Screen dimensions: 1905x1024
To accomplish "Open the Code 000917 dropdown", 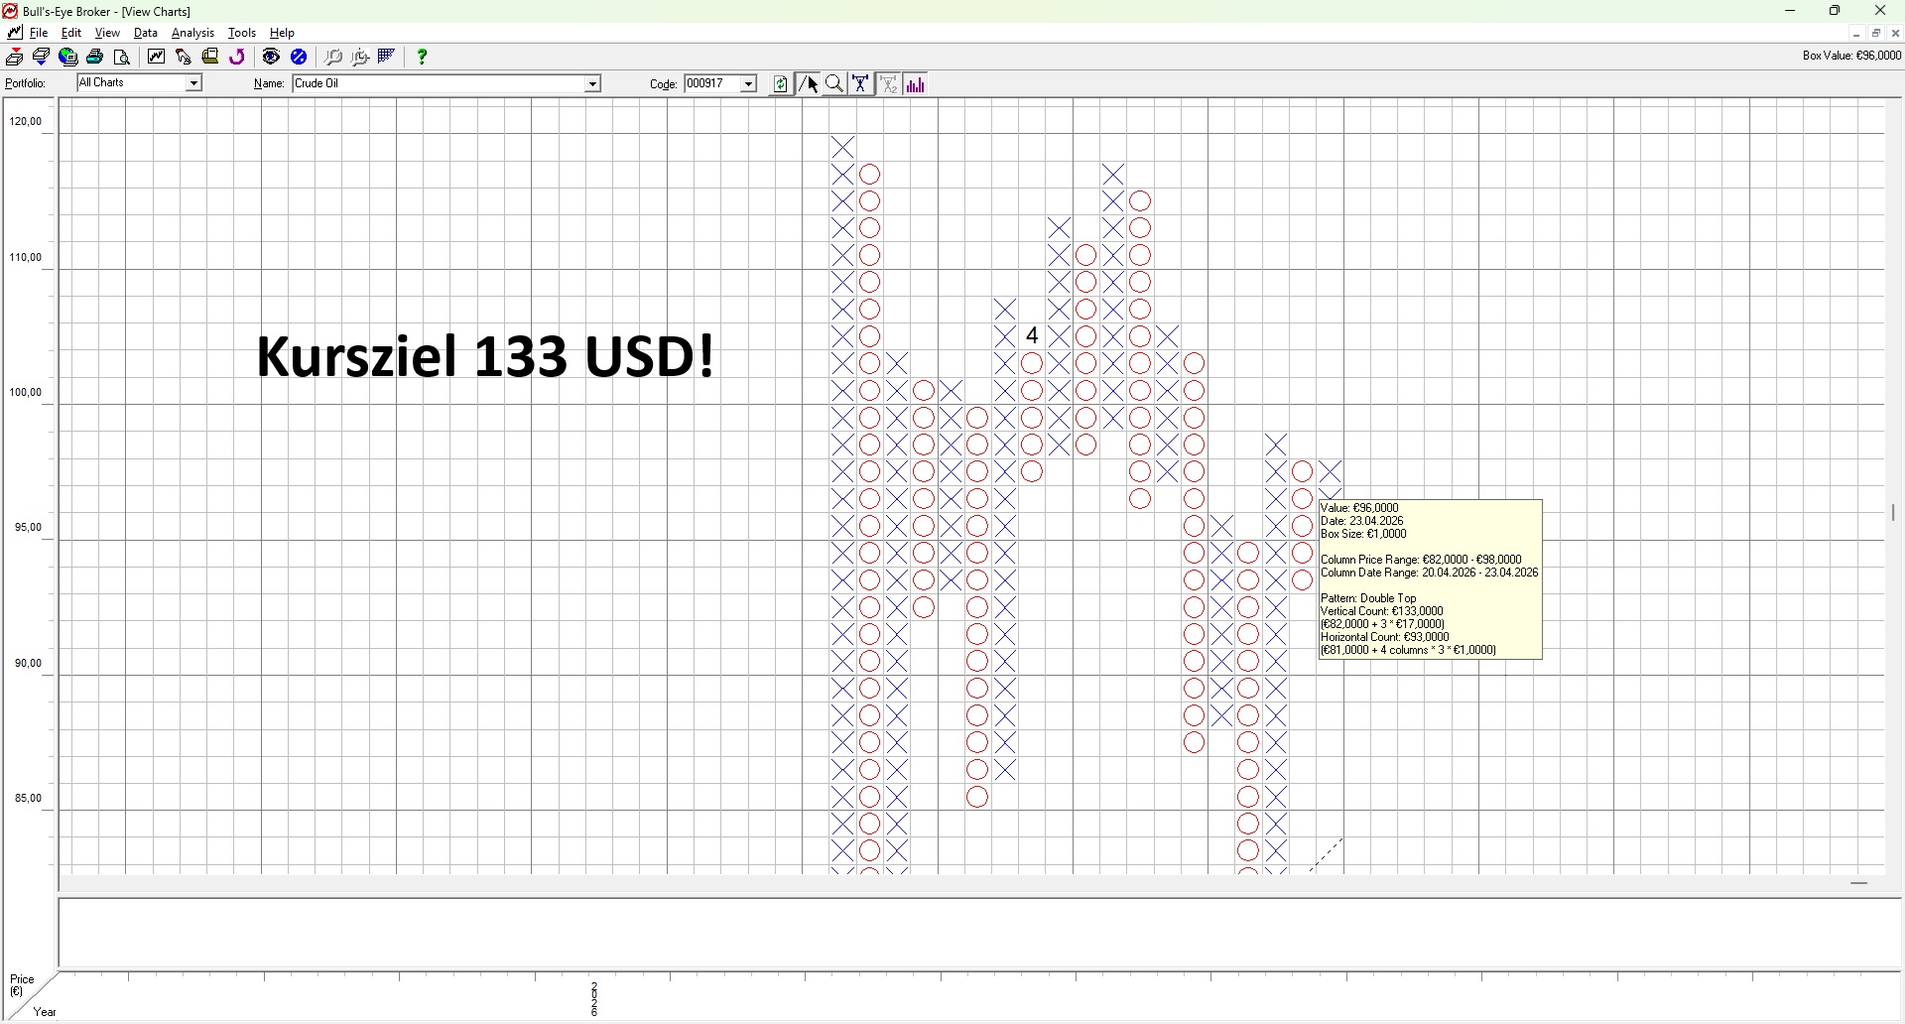I will click(749, 84).
